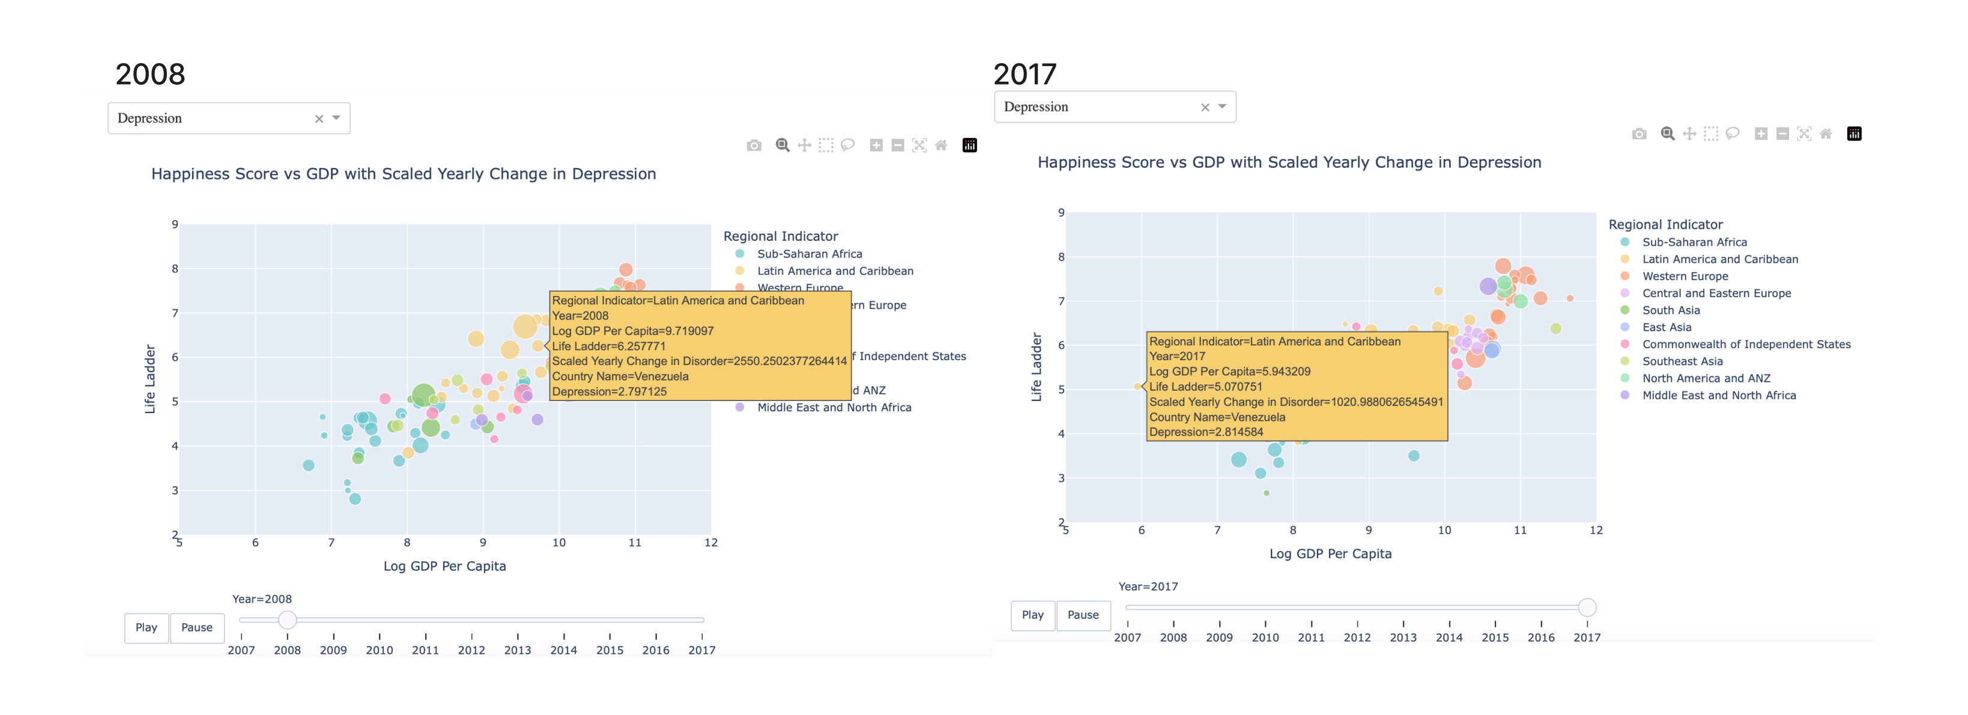
Task: Enable Lasso Select on the 2017 chart
Action: coord(1732,134)
